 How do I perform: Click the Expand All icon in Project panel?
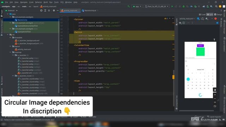tap(45, 11)
